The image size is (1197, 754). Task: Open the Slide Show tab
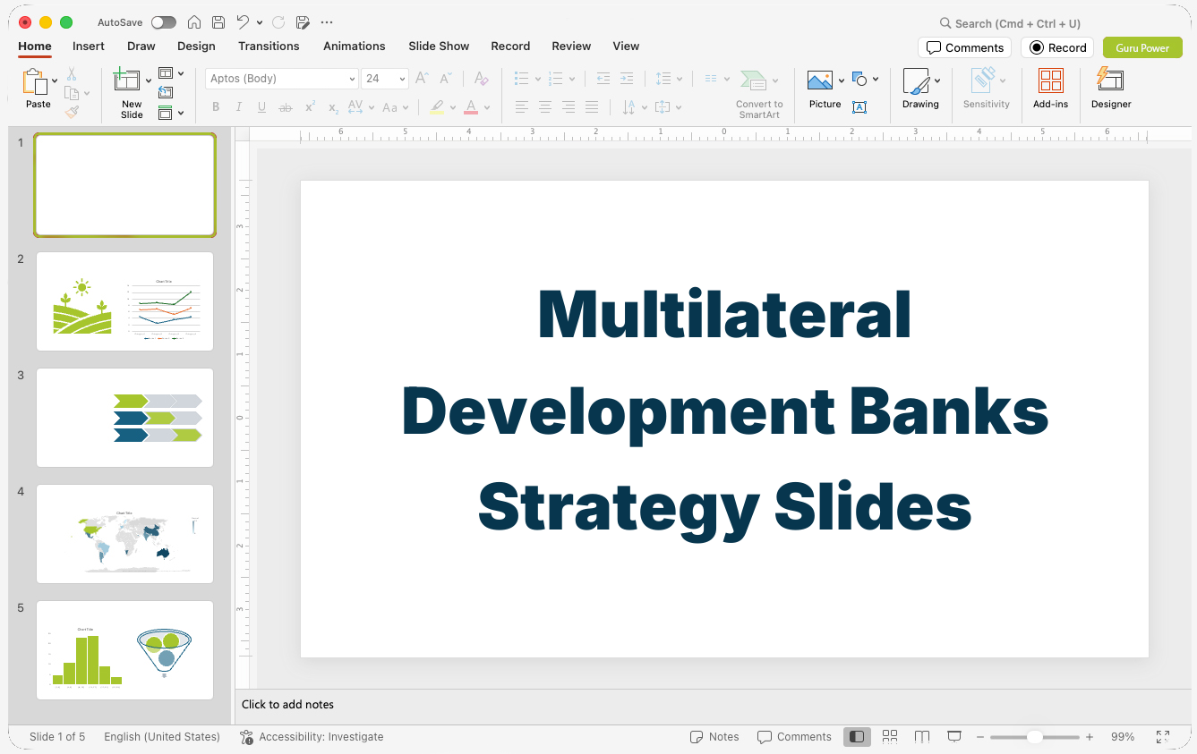click(x=439, y=47)
